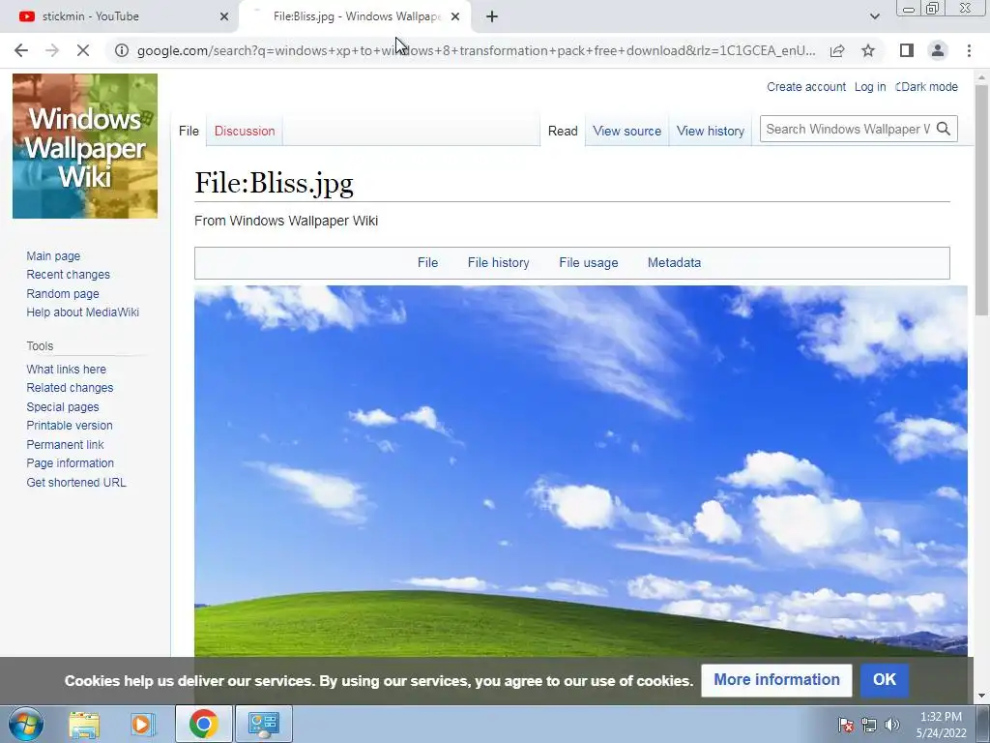This screenshot has width=990, height=743.
Task: Open the Chrome three-dot menu
Action: click(x=969, y=50)
